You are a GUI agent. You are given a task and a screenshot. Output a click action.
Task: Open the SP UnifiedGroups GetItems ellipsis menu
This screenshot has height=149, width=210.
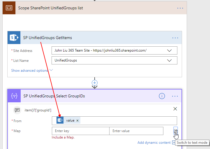click(175, 38)
